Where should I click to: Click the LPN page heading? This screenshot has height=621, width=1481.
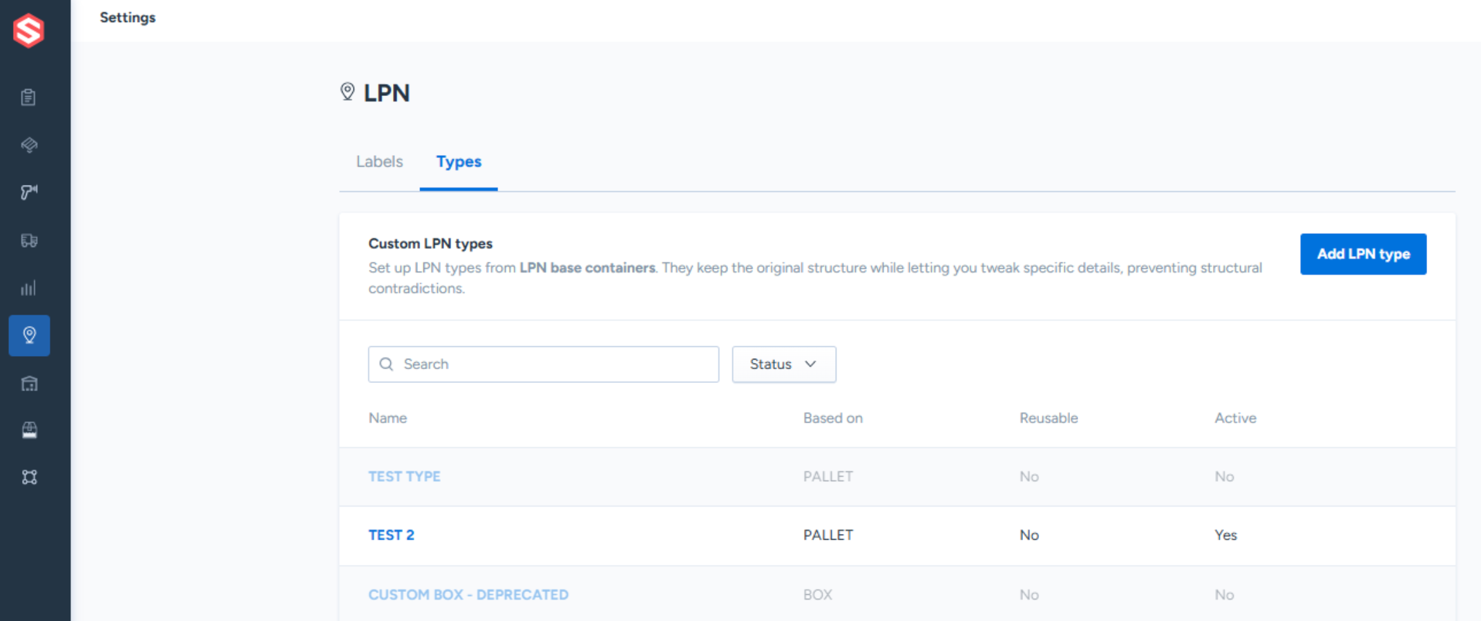click(387, 92)
